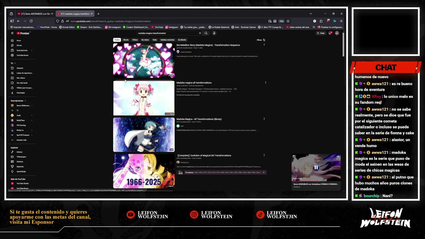Open YouTube Music sidebar entry near the top
425x239 pixels.
pos(22,55)
